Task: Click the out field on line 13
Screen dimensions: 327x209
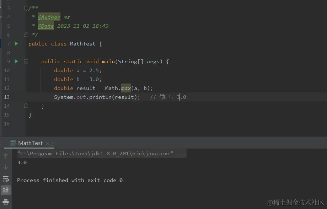Action: coord(81,97)
